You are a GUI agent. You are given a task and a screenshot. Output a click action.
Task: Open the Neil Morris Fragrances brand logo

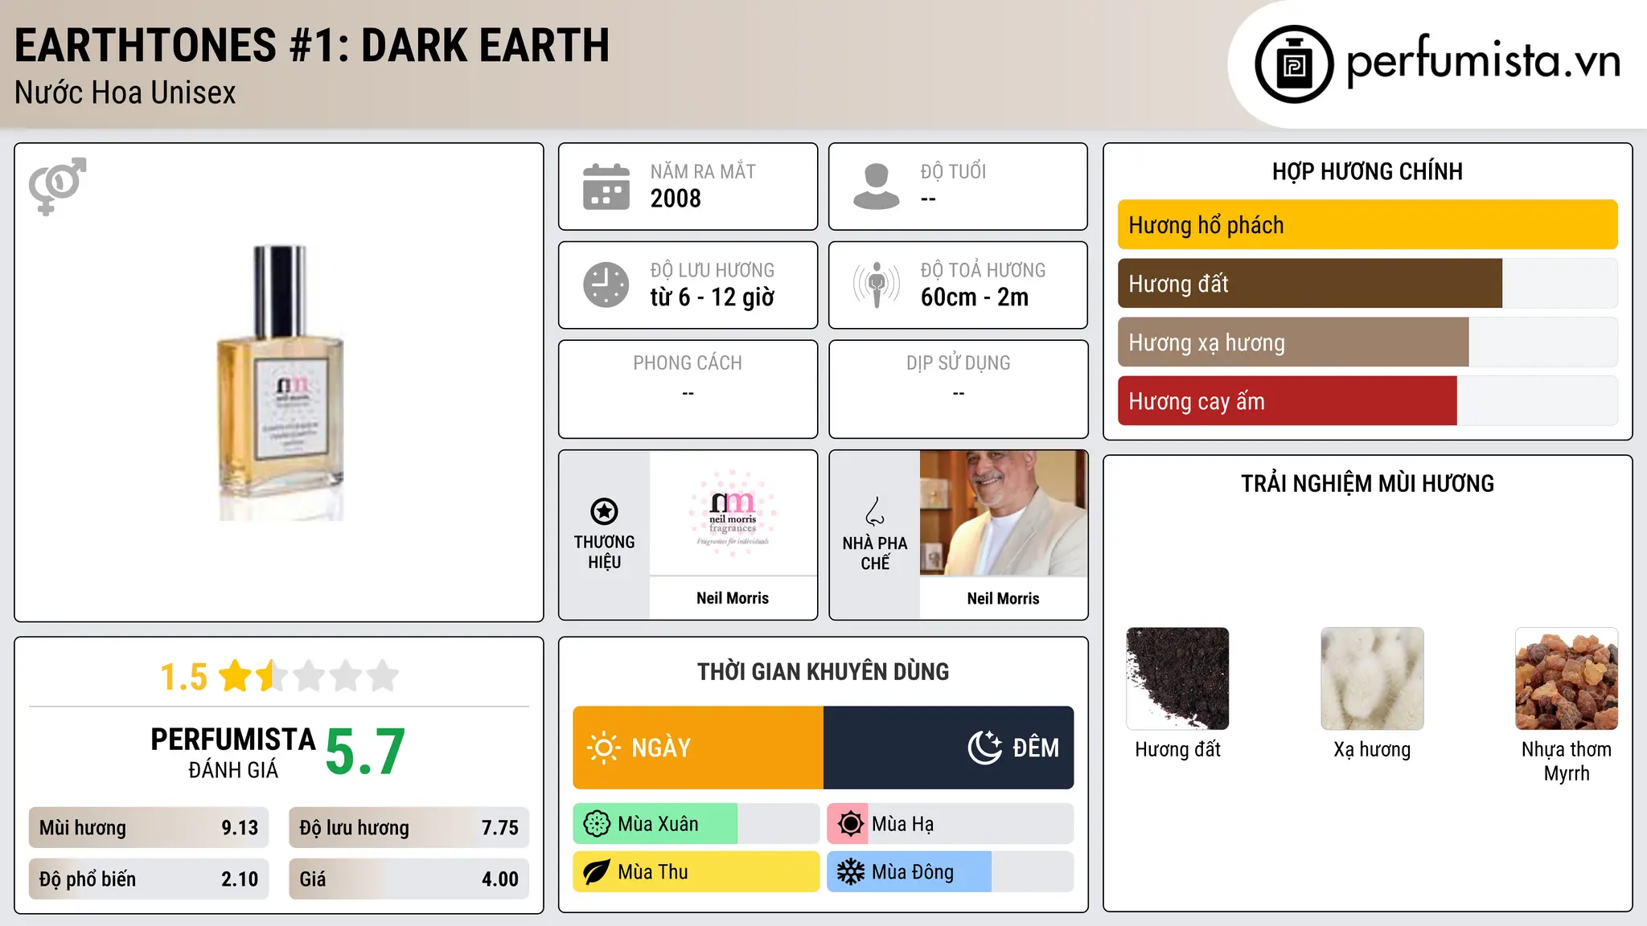click(733, 513)
